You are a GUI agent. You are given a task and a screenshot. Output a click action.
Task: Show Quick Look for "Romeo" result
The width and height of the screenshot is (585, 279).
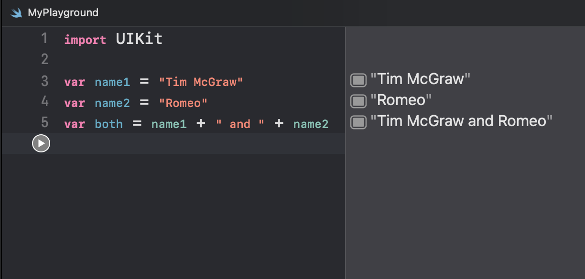pos(358,101)
